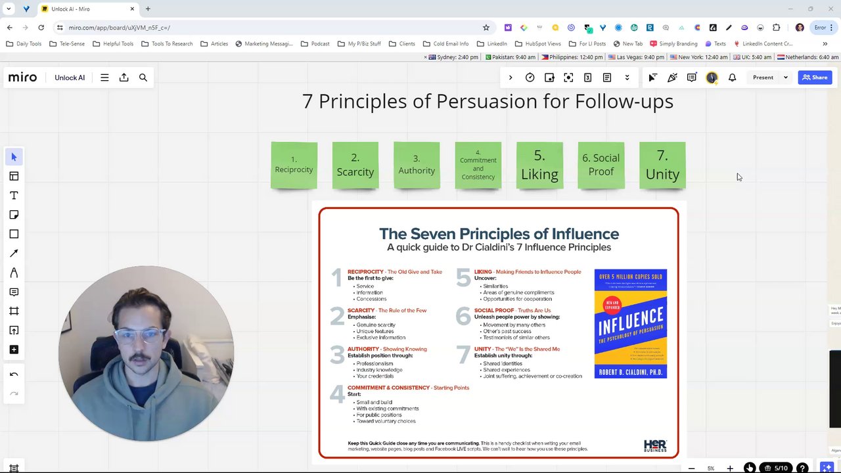Screen dimensions: 841x473
Task: Select the cursor tool in Miro toolbar
Action: point(14,157)
